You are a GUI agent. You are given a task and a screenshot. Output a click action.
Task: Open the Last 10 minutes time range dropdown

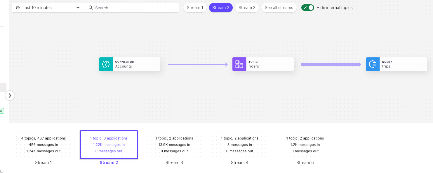48,8
